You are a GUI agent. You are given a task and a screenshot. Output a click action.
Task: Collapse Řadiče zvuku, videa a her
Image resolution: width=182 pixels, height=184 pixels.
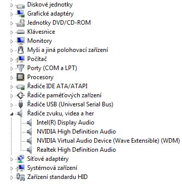click(12, 114)
